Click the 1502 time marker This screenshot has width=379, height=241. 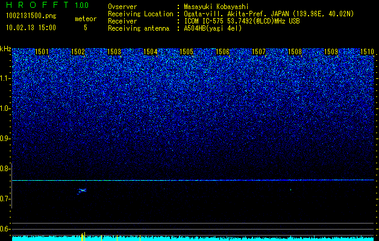pyautogui.click(x=78, y=52)
